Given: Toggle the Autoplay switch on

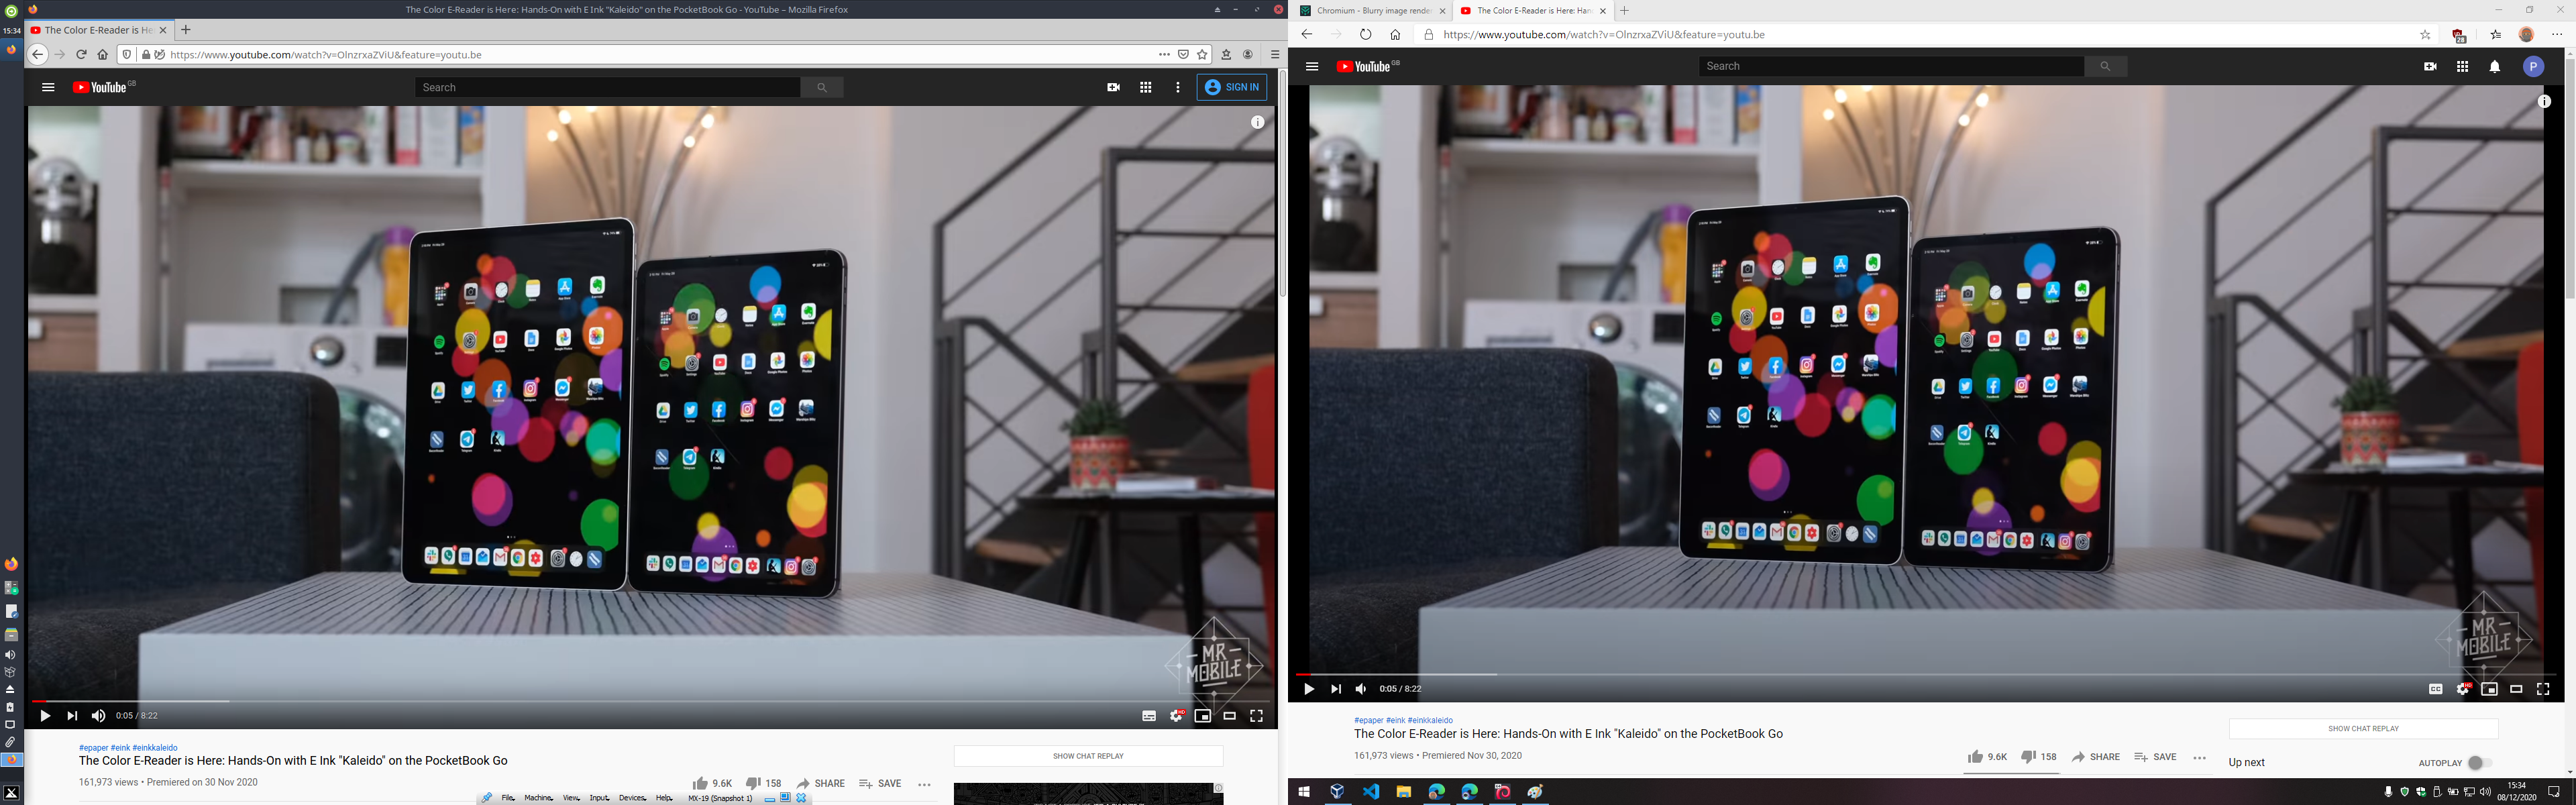Looking at the screenshot, I should click(x=2478, y=763).
